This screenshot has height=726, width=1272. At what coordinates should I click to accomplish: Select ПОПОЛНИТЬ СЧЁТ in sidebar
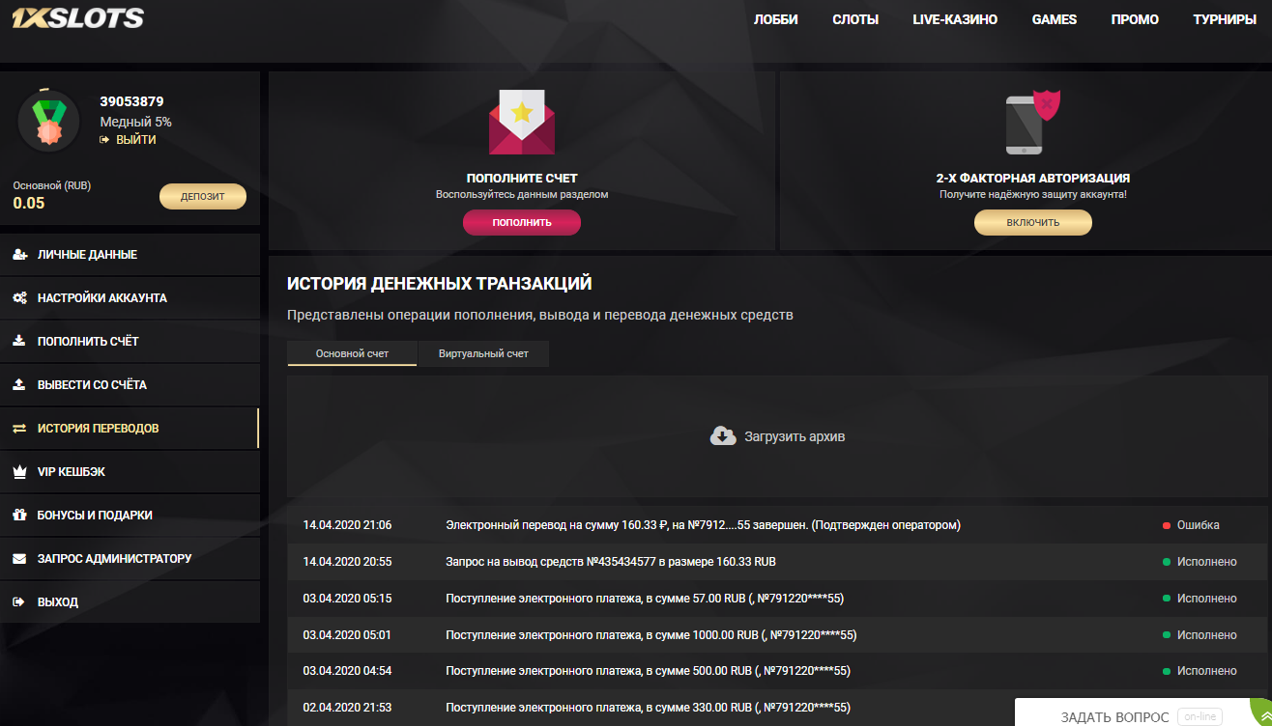[130, 342]
